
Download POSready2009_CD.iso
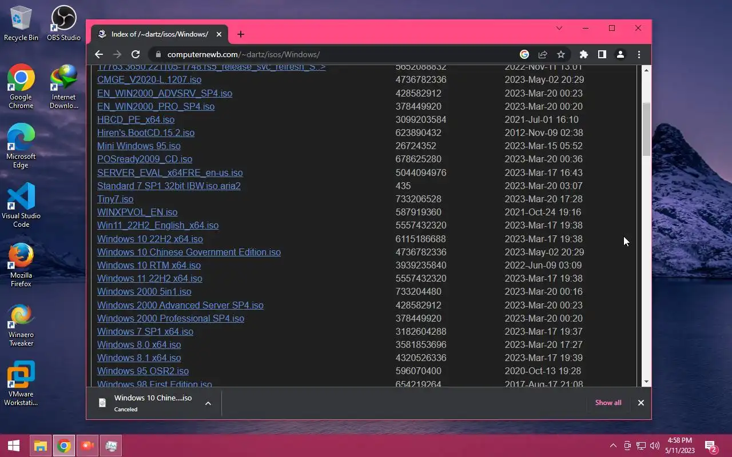pyautogui.click(x=145, y=159)
